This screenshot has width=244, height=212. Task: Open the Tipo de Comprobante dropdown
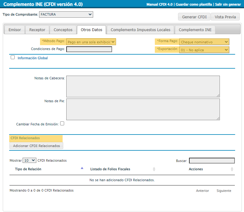click(66, 14)
